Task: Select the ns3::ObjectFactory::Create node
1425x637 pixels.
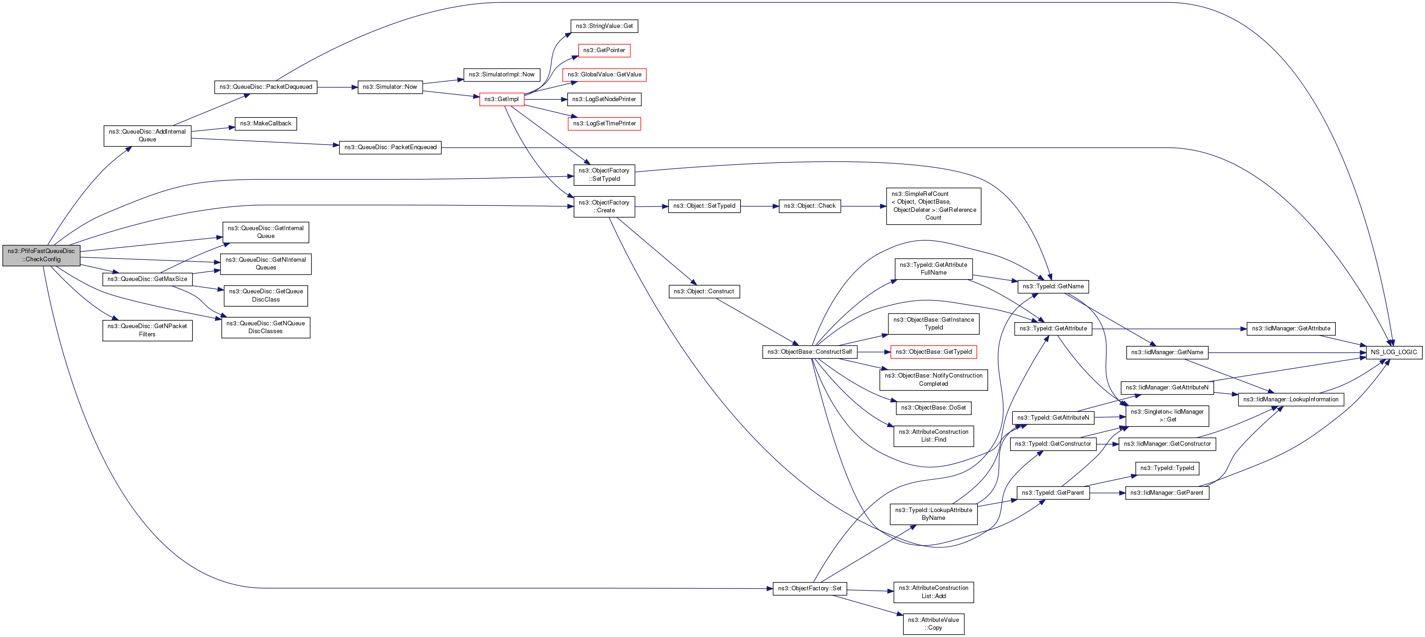Action: 604,206
